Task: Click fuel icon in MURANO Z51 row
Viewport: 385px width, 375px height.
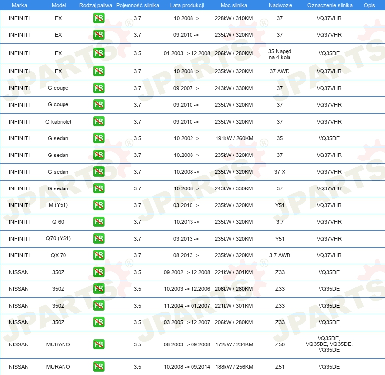Action: [x=98, y=367]
